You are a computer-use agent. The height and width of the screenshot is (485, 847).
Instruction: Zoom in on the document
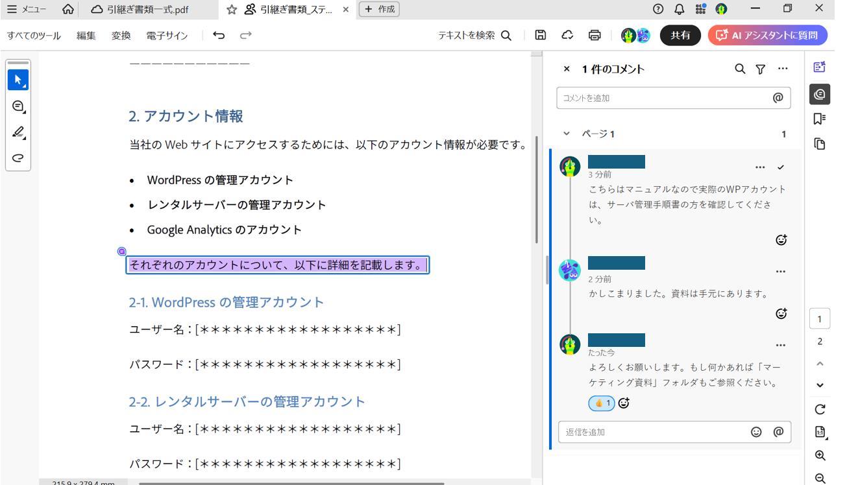[x=819, y=456]
